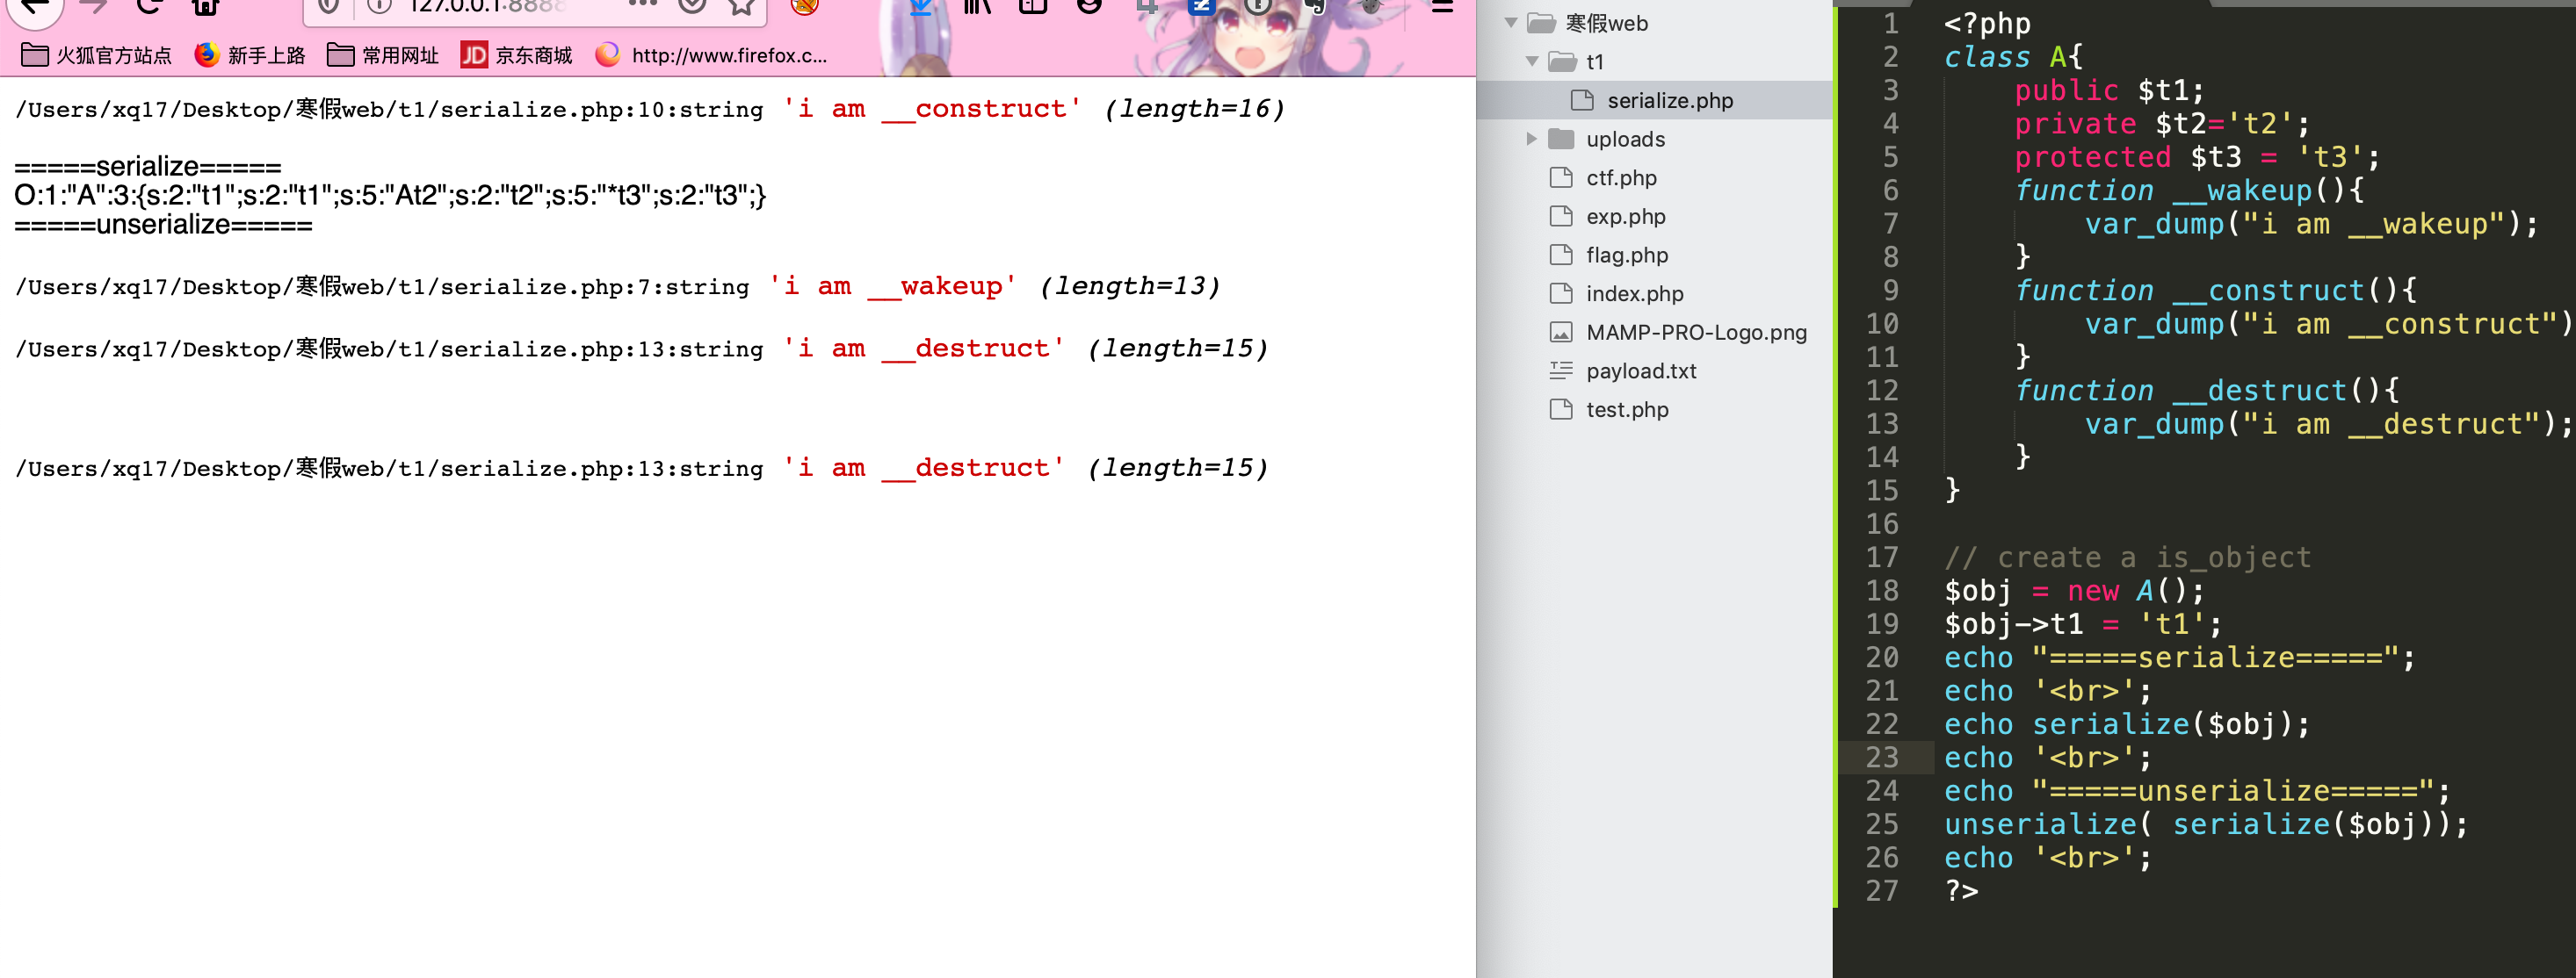Screen dimensions: 2576x978
Task: Bookmark page with the star icon
Action: coord(741,6)
